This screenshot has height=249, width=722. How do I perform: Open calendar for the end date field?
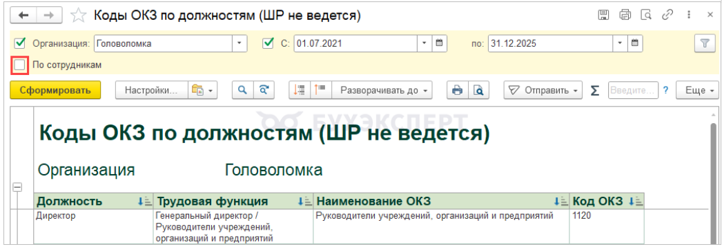(635, 43)
